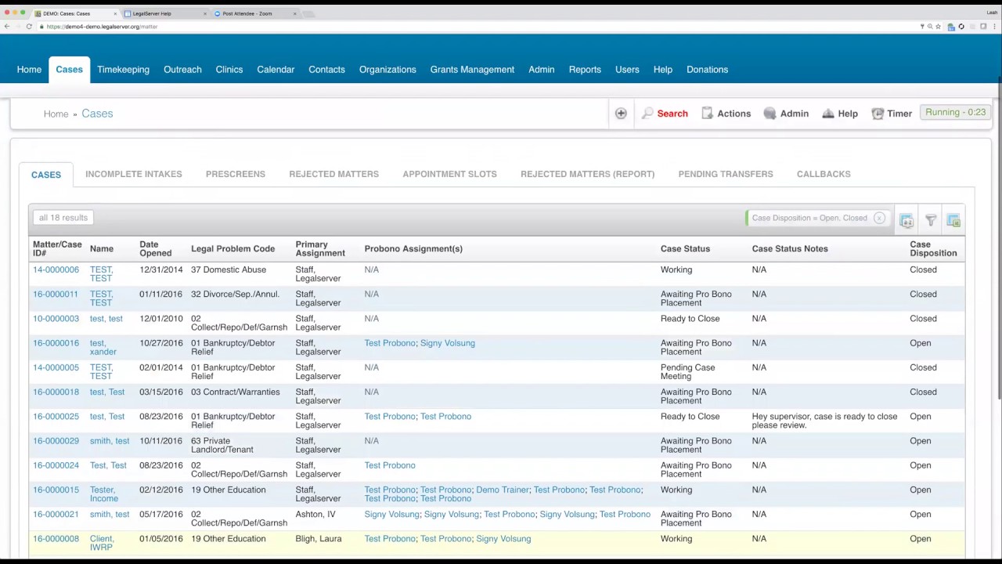The image size is (1002, 564).
Task: Click the Running timer indicator
Action: 955,113
